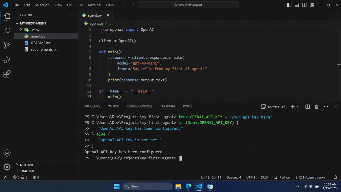
Task: Close the agent.py editor tab
Action: point(108,15)
